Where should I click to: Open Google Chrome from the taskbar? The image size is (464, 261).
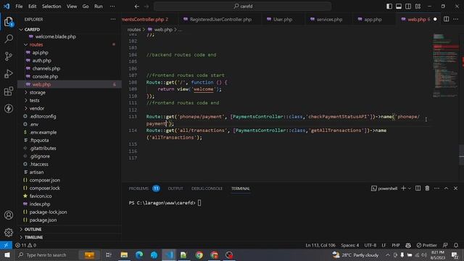pyautogui.click(x=199, y=254)
